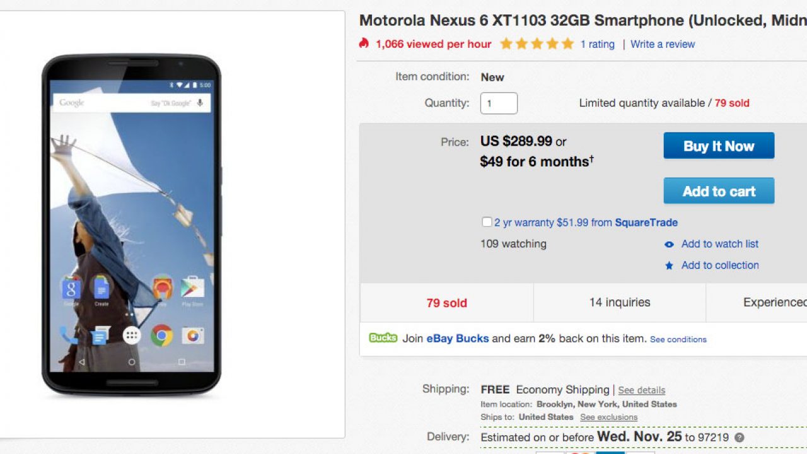Click Add to collection link
Screen dimensions: 807x454
(719, 265)
